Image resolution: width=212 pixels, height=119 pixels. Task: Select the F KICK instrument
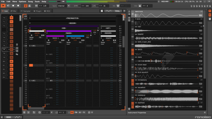tap(167, 21)
